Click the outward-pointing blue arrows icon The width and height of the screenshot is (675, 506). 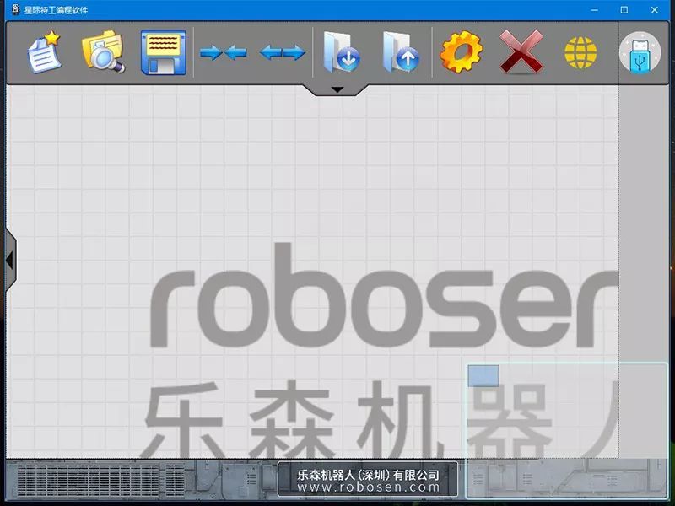283,53
